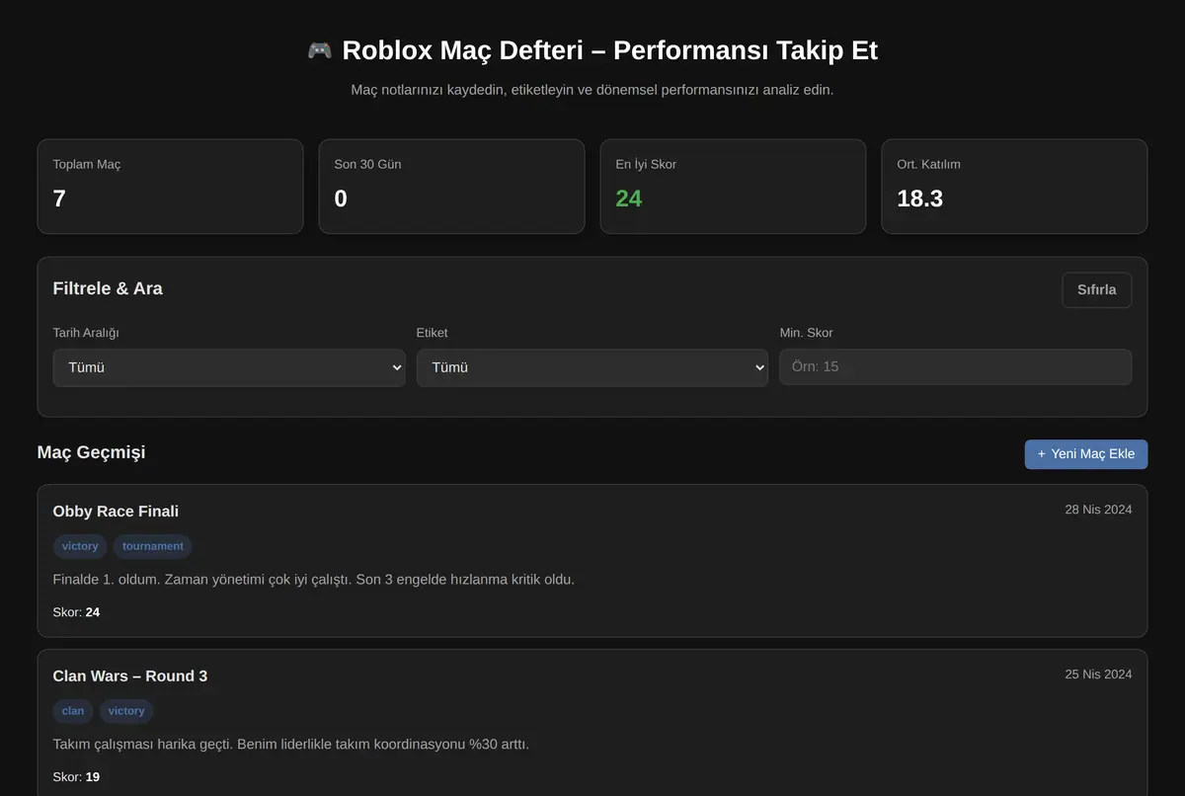Click the subtitle 'Maç notlarınızı kaydedin' text
The image size is (1185, 796).
pyautogui.click(x=592, y=90)
